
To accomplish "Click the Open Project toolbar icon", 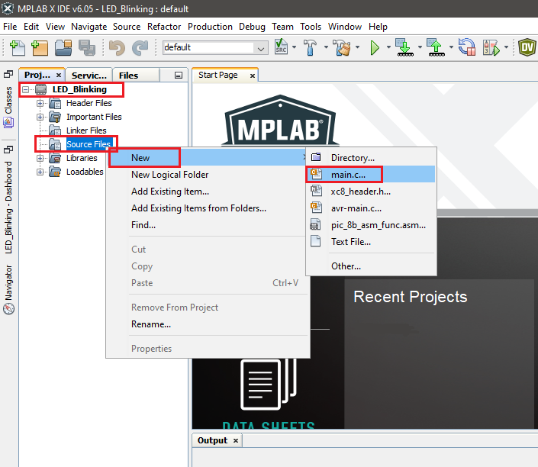I will [63, 48].
